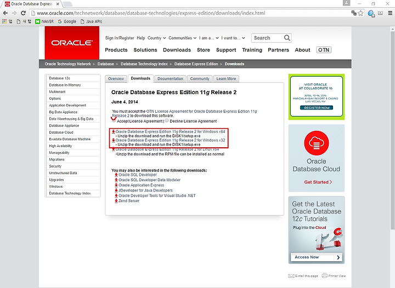Image resolution: width=395 pixels, height=288 pixels.
Task: Click the browser forward arrow
Action: (x=14, y=13)
